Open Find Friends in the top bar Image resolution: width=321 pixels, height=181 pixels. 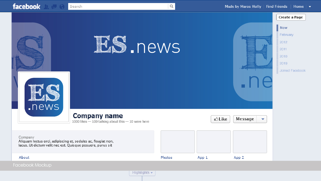coord(277,7)
